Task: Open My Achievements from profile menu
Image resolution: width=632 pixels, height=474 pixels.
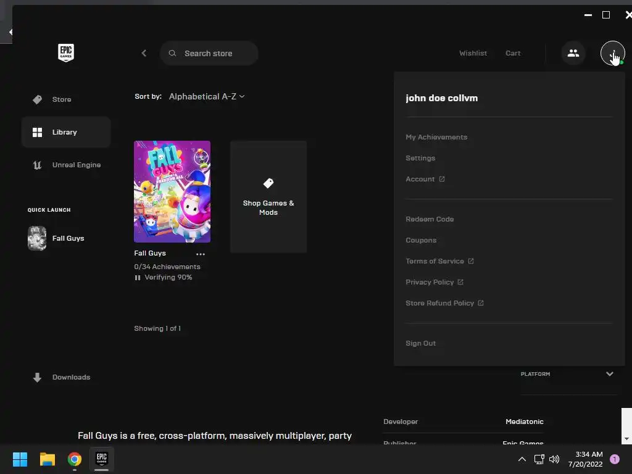Action: [x=436, y=137]
